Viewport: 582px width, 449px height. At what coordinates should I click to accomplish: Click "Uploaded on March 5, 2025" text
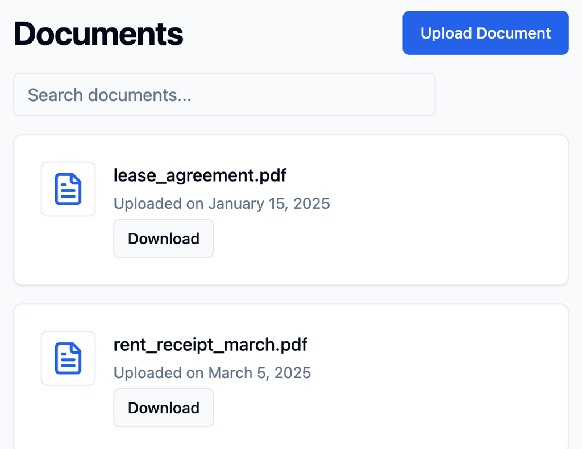tap(212, 373)
